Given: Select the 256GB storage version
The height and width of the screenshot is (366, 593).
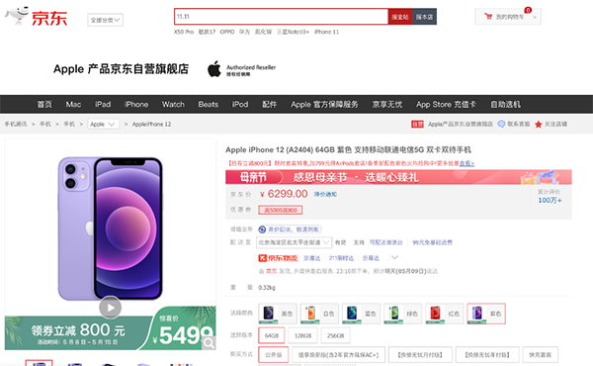Looking at the screenshot, I should click(x=335, y=335).
